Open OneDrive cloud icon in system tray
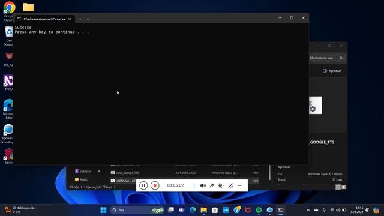 316,210
